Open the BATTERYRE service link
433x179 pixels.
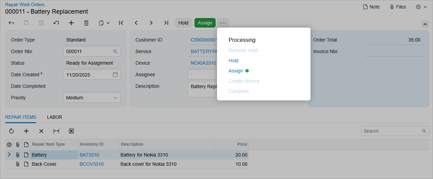pyautogui.click(x=204, y=51)
